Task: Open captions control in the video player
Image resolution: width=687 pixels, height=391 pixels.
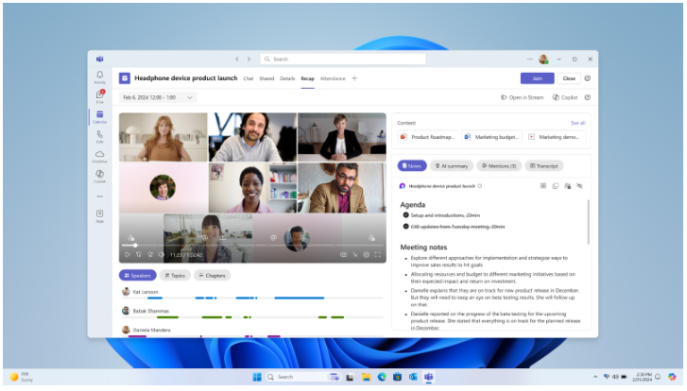Action: click(x=344, y=254)
